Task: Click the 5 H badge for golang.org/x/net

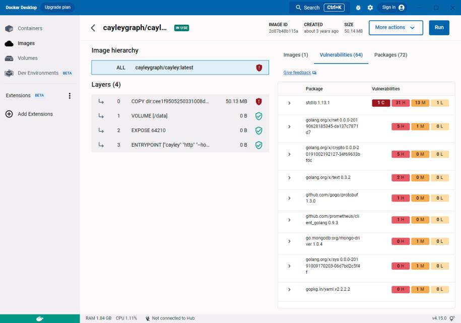Action: coord(401,126)
